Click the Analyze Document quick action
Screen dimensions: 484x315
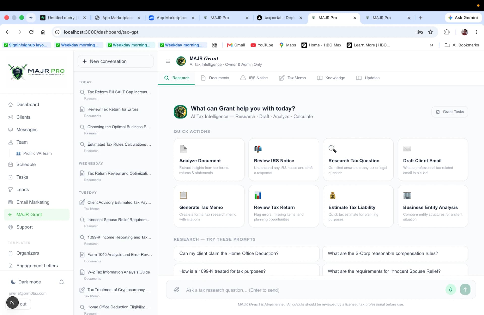pos(209,159)
